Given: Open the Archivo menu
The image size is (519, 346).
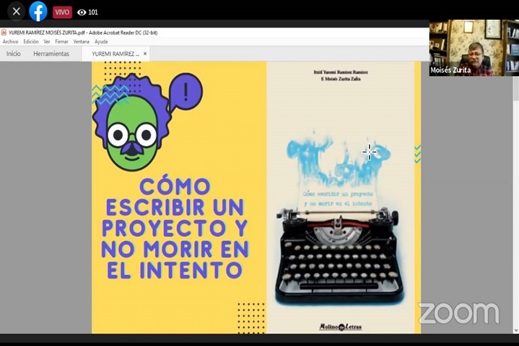Looking at the screenshot, I should tap(10, 42).
